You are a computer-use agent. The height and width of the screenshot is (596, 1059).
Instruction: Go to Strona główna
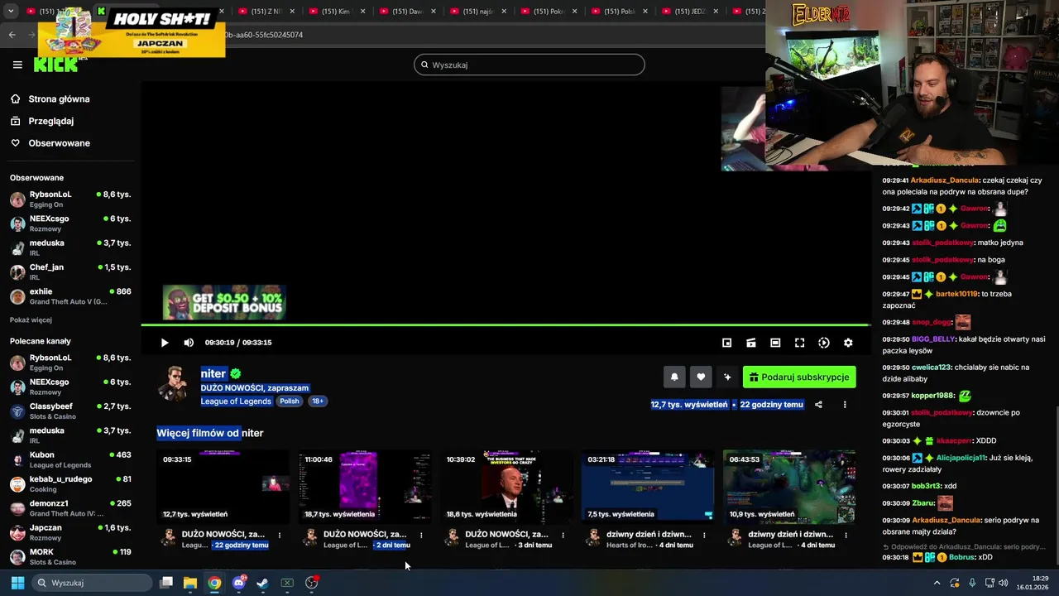tap(59, 99)
